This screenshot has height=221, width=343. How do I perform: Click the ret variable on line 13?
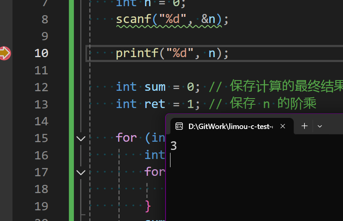coord(155,104)
